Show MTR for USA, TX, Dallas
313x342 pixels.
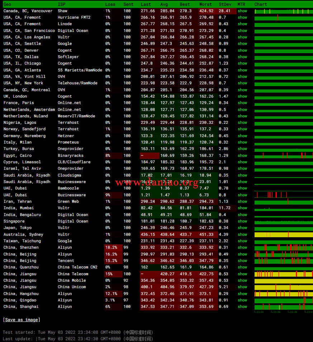[242, 57]
